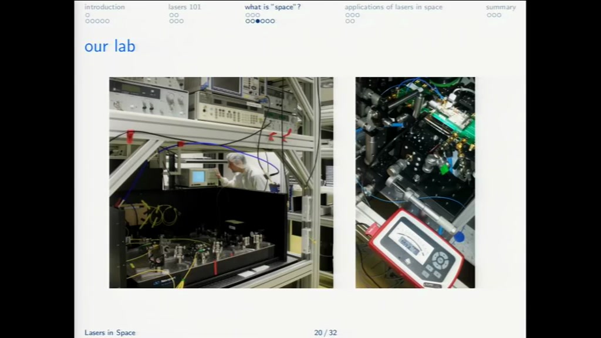
Task: Click the last bottom-row circle under lasers 101
Action: pos(181,21)
